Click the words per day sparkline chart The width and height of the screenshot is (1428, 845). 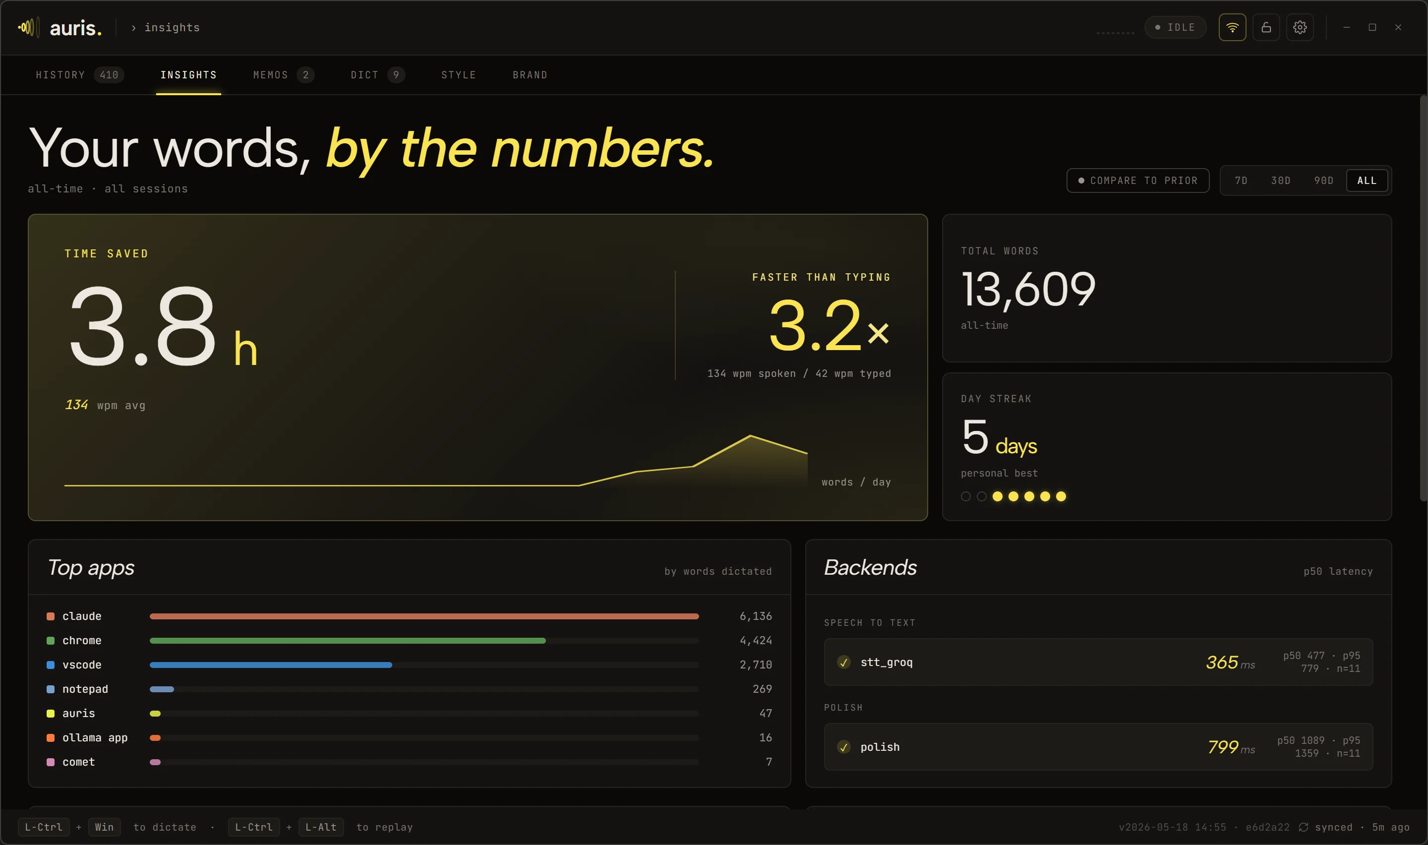coord(436,461)
